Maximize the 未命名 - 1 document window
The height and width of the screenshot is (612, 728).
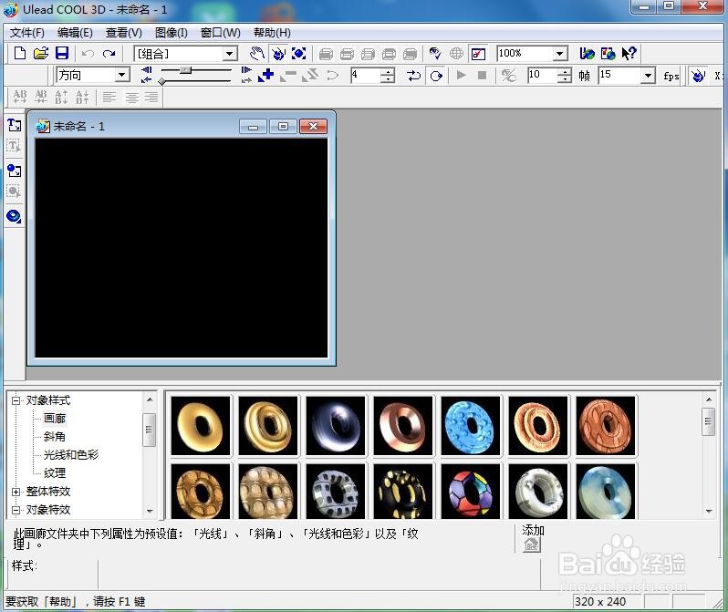(x=283, y=126)
